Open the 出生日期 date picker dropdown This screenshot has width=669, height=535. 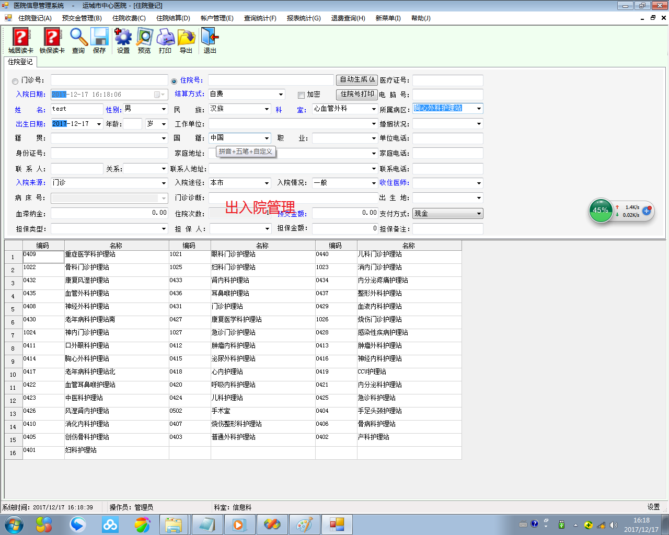click(99, 124)
